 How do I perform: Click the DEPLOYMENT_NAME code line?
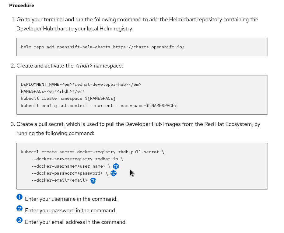[x=81, y=84]
